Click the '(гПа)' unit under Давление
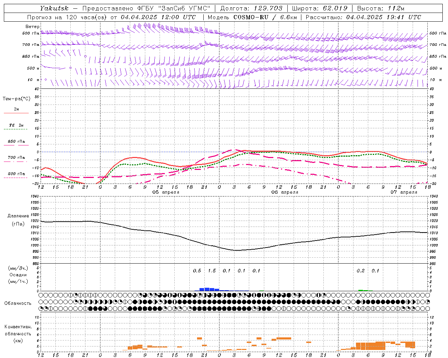 tap(18, 224)
